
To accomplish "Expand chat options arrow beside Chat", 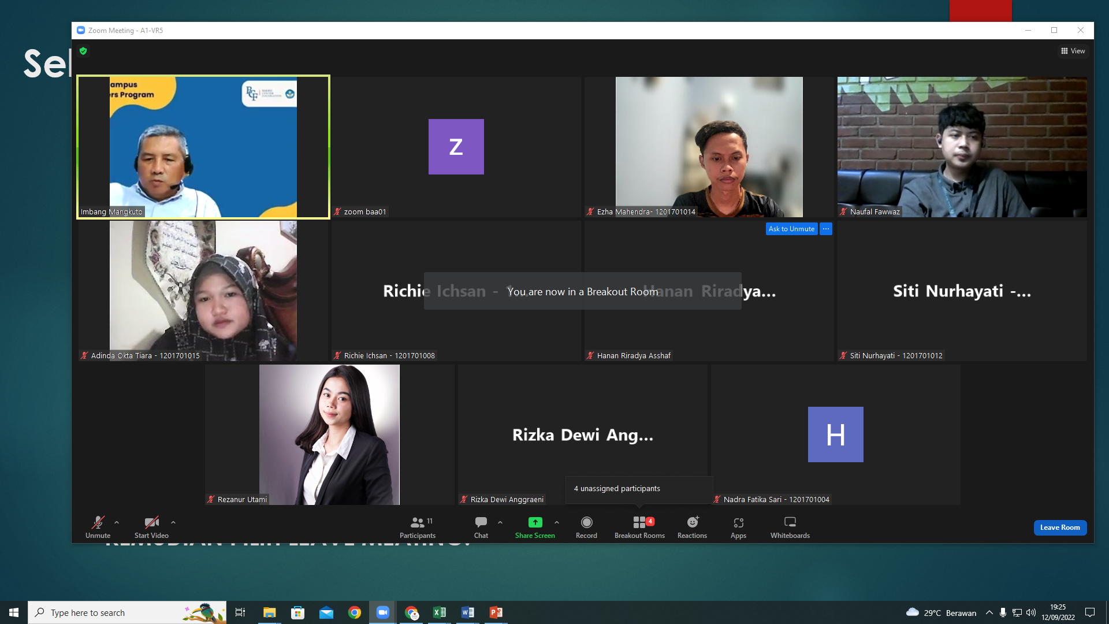I will 500,522.
